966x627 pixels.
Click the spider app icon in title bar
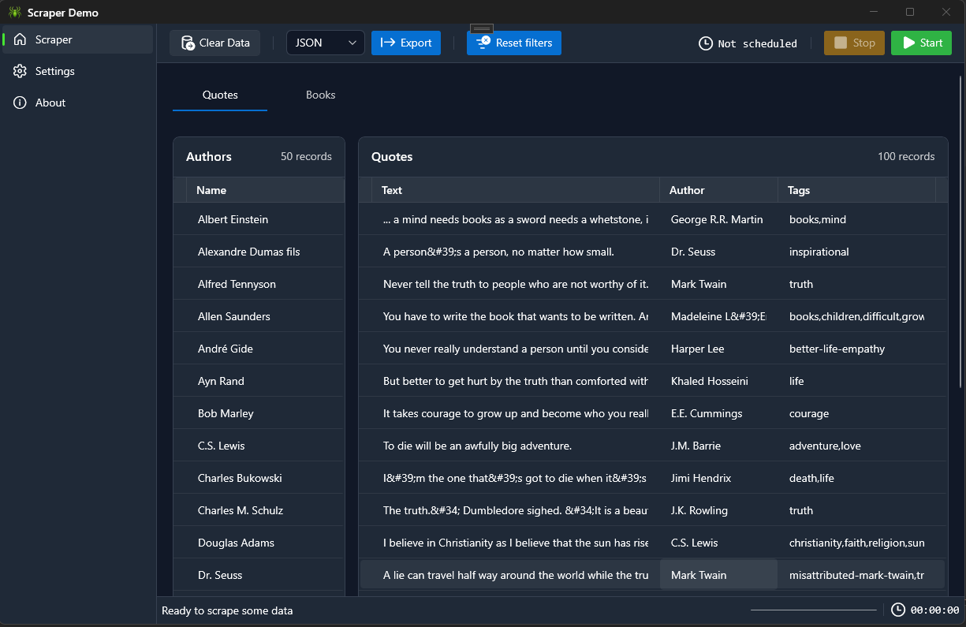pyautogui.click(x=15, y=12)
